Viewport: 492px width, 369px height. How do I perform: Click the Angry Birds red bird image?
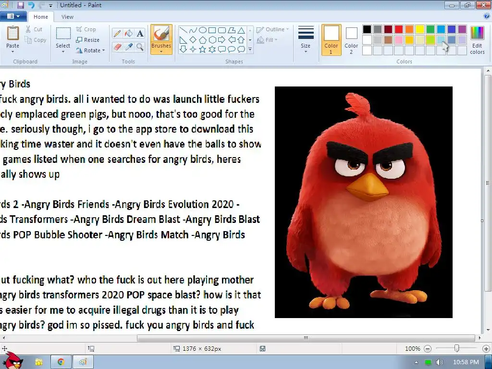tap(363, 202)
